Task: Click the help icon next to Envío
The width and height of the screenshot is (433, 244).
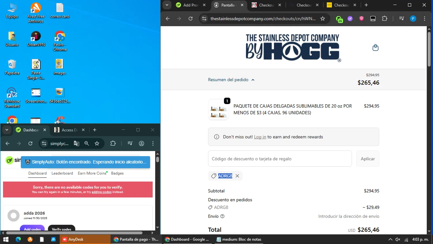Action: (x=222, y=216)
